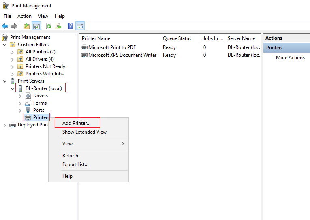
Task: Expand the All Printers (2) filter
Action: 13,52
